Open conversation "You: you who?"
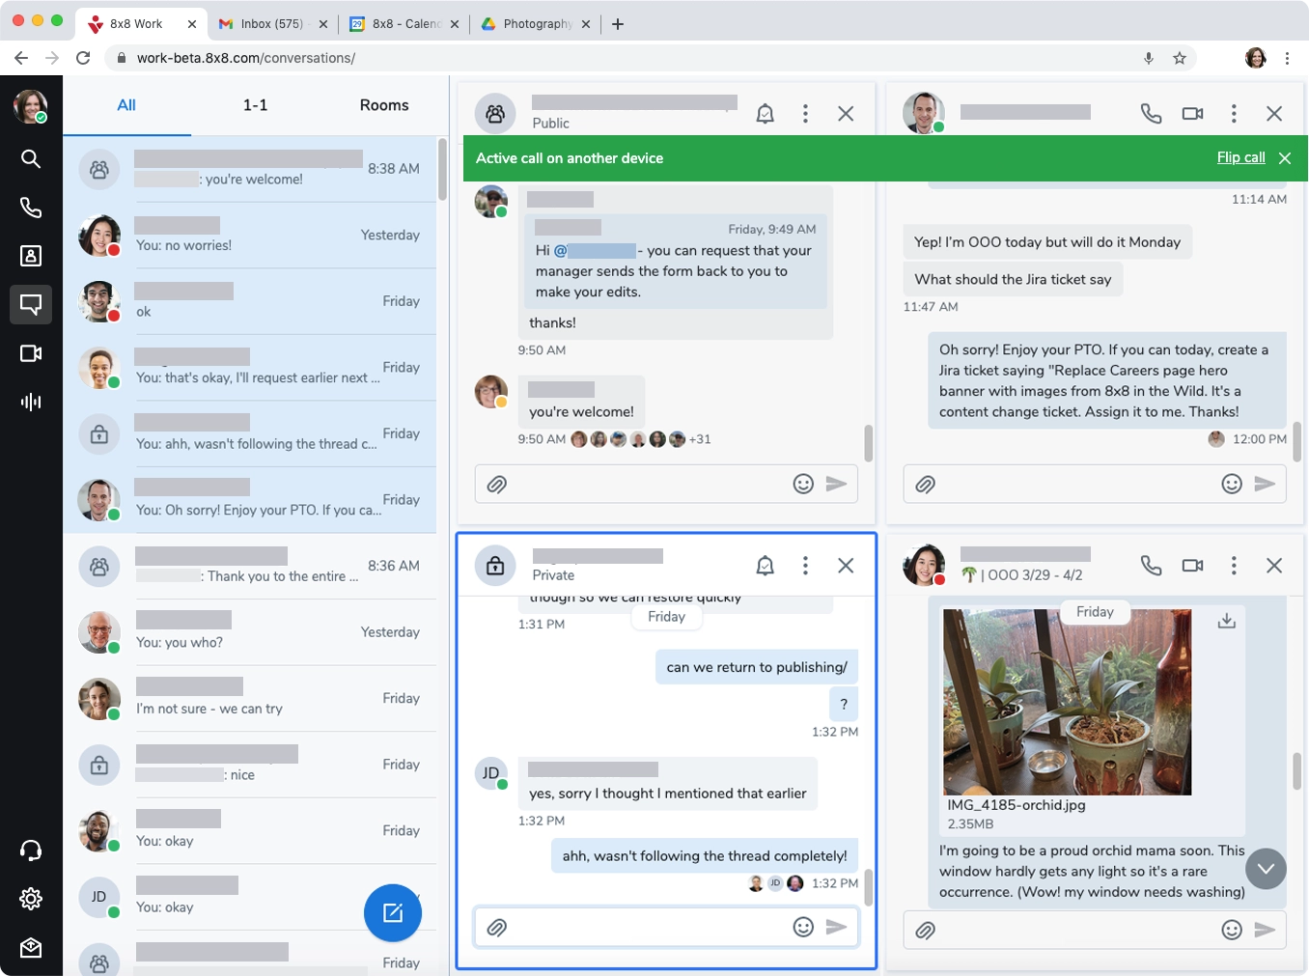The height and width of the screenshot is (976, 1309). tap(249, 632)
